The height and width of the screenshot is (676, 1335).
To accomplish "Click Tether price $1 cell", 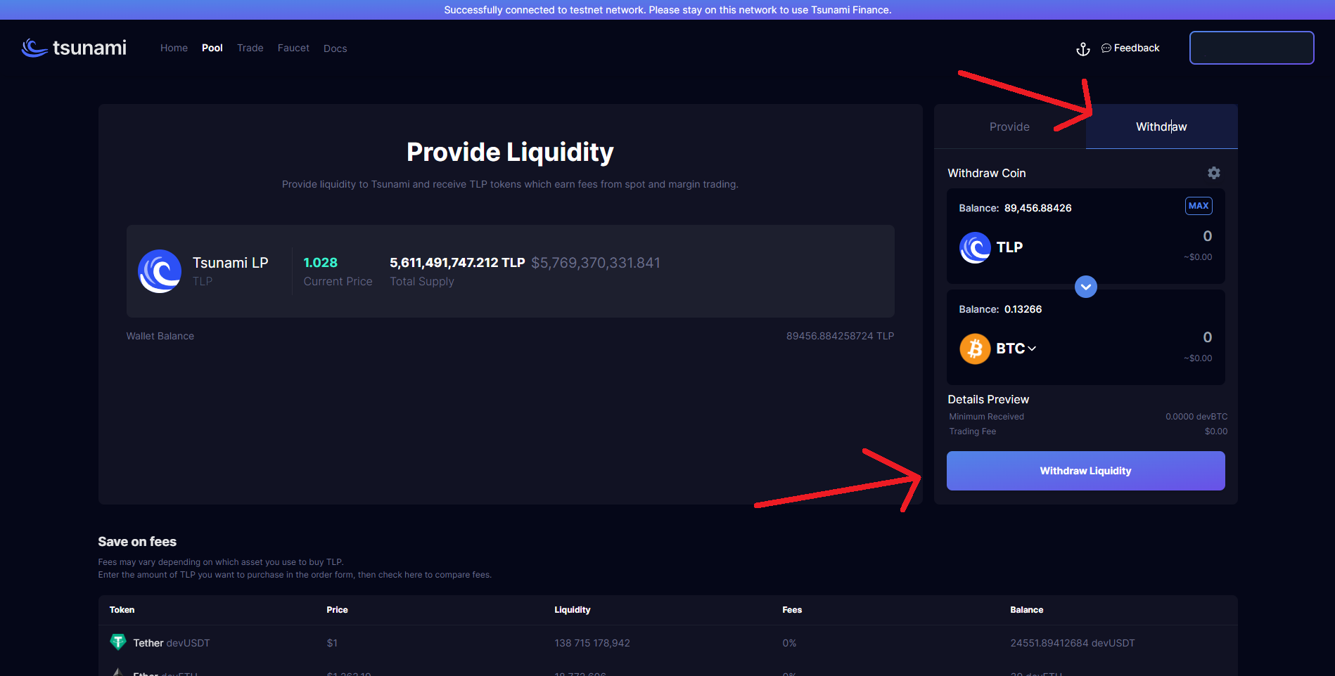I will [332, 643].
